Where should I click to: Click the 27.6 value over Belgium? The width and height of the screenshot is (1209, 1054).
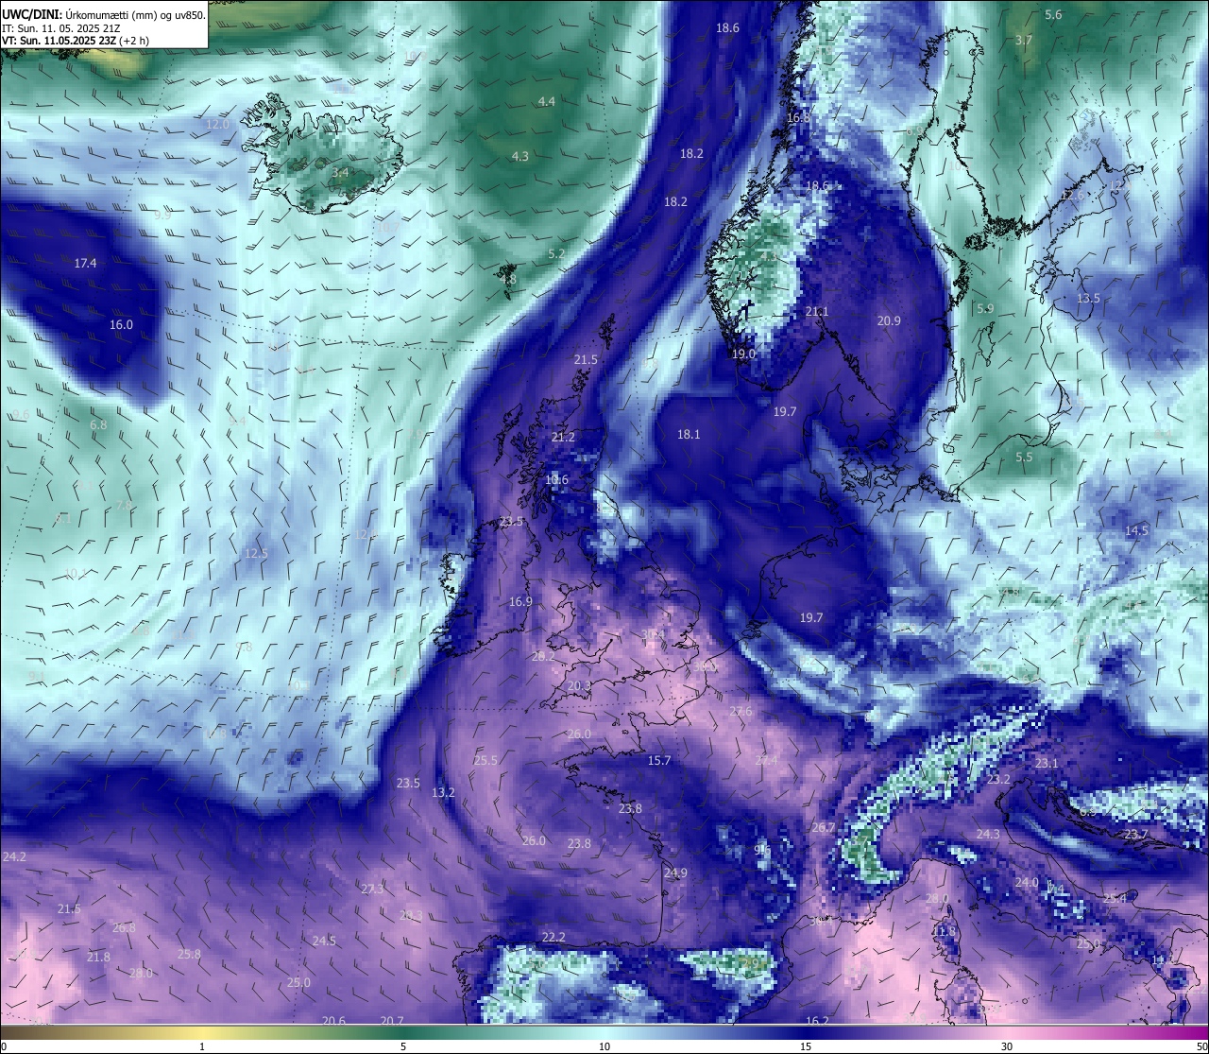(x=741, y=711)
